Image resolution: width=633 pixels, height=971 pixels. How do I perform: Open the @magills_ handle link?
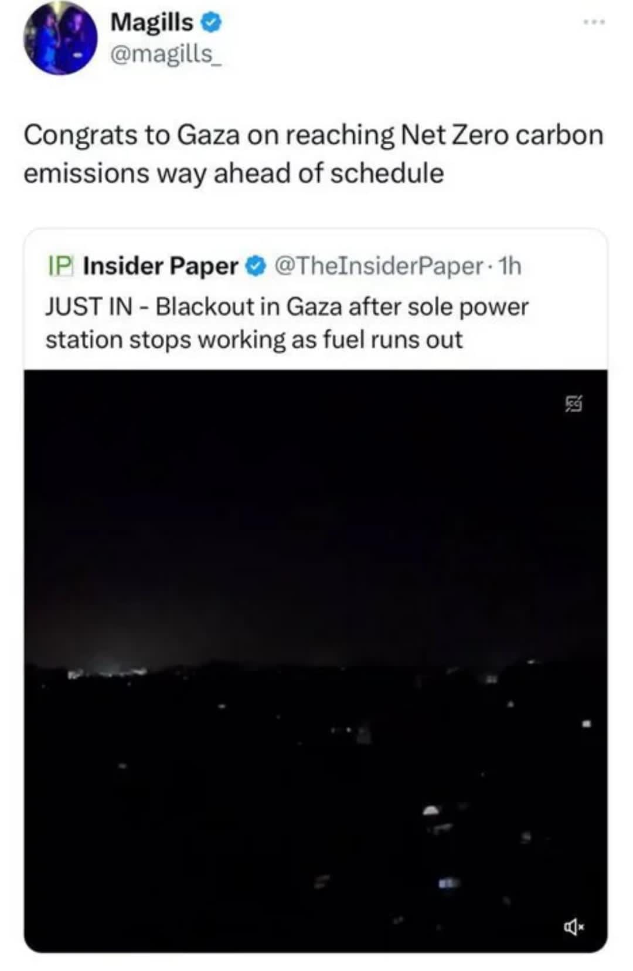(x=166, y=54)
